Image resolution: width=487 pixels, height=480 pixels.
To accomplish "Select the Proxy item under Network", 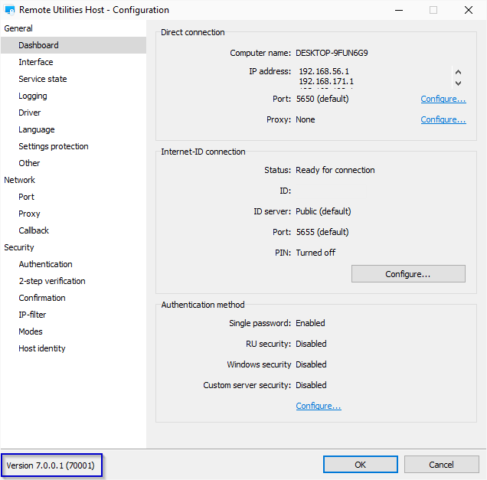I will click(x=29, y=214).
